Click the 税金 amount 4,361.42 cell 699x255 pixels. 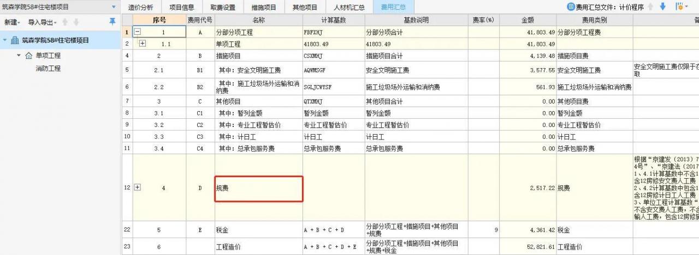click(x=528, y=230)
